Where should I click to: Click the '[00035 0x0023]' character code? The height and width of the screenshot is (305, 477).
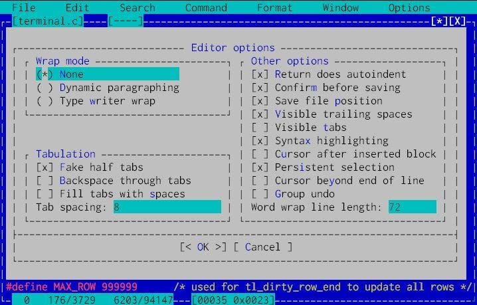coord(233,300)
